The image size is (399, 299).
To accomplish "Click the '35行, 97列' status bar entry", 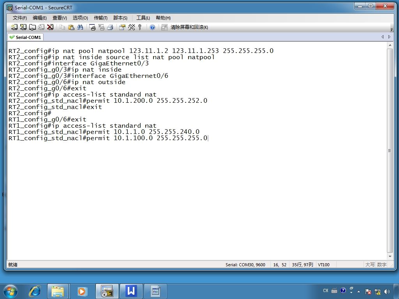I will (x=302, y=265).
